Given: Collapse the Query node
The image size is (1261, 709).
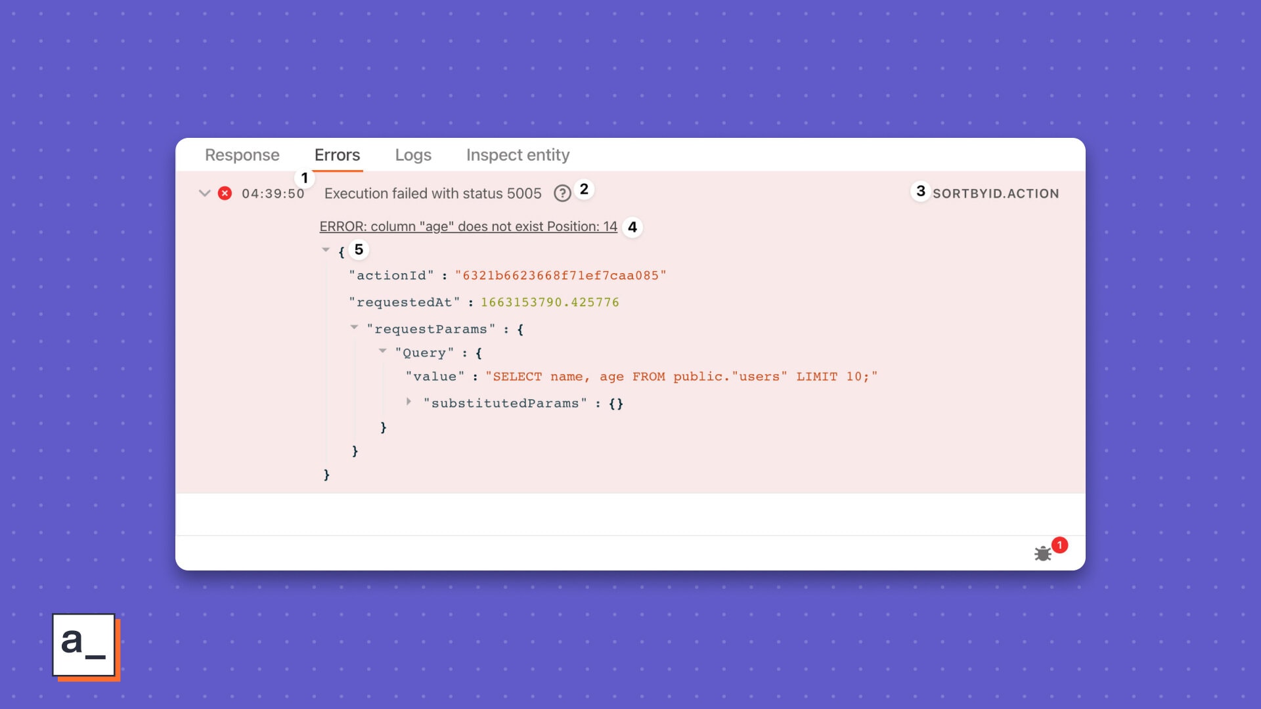Looking at the screenshot, I should point(382,351).
